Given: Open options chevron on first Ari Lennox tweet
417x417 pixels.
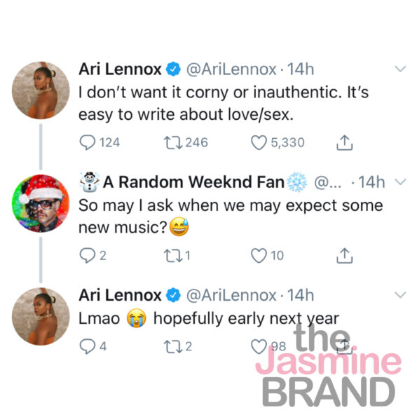Looking at the screenshot, I should [400, 69].
